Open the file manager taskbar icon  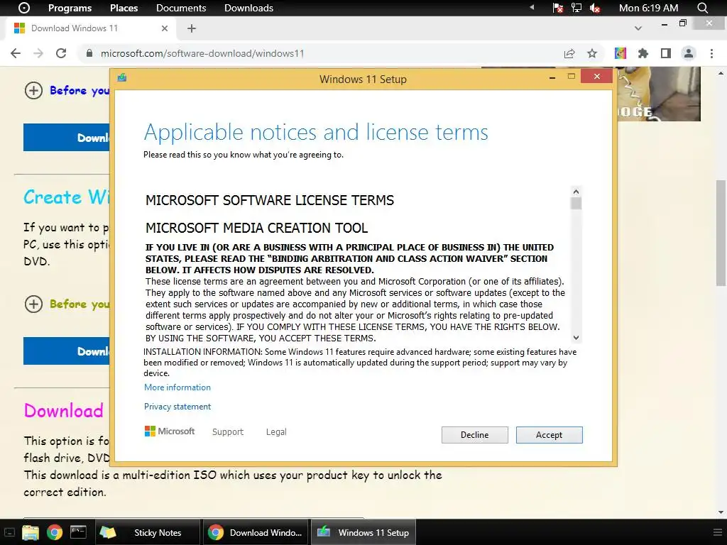click(30, 532)
